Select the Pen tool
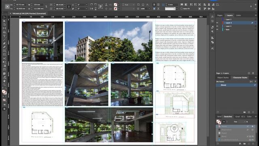 point(4,43)
